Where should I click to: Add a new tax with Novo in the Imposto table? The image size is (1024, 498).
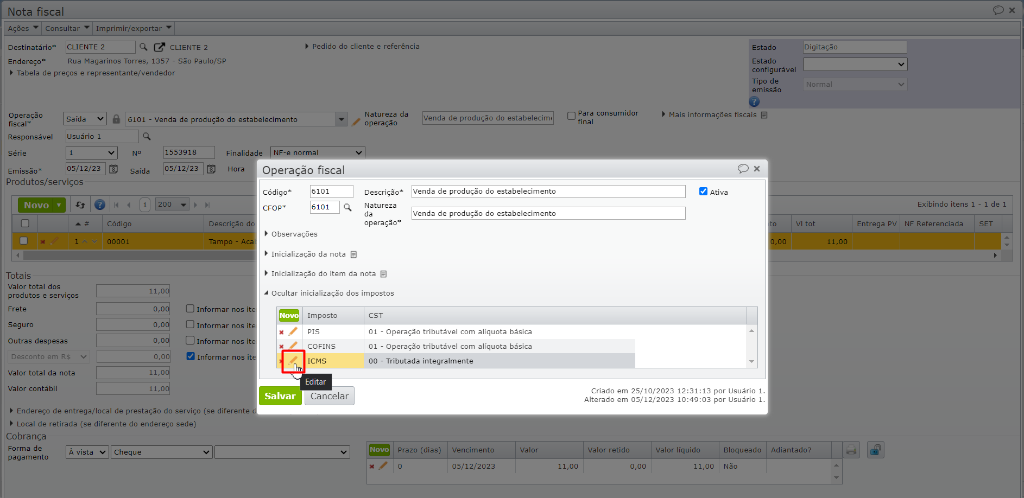[289, 316]
